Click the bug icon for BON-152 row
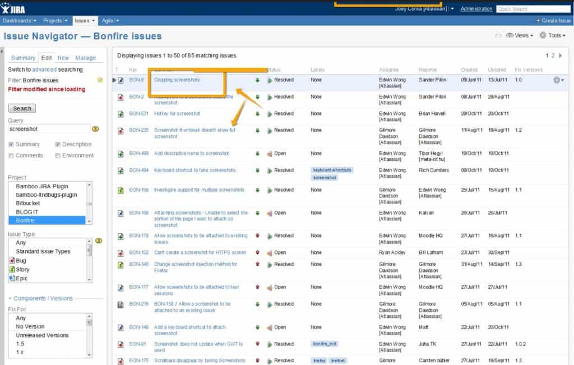The image size is (574, 365). pos(121,253)
